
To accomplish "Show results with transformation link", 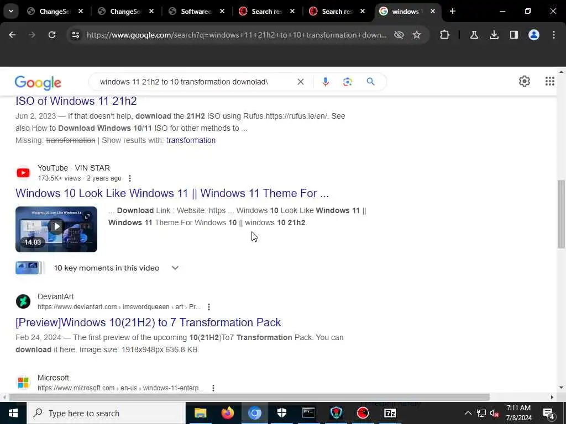I will (x=191, y=140).
